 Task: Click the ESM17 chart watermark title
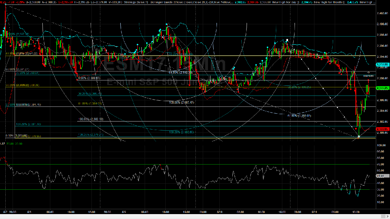pos(163,65)
